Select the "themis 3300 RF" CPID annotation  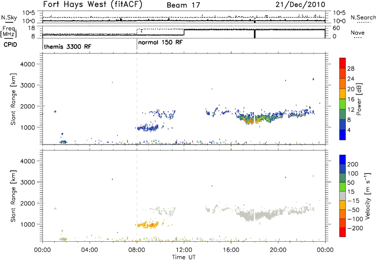[68, 46]
